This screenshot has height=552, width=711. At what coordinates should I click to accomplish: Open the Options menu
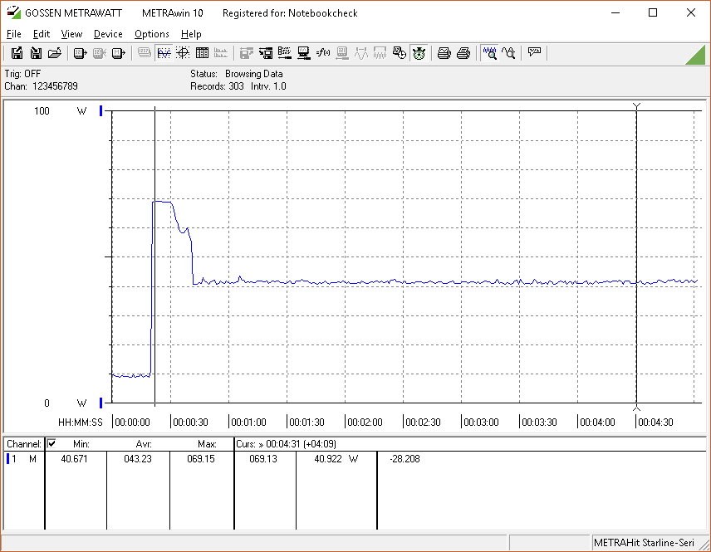(x=151, y=34)
